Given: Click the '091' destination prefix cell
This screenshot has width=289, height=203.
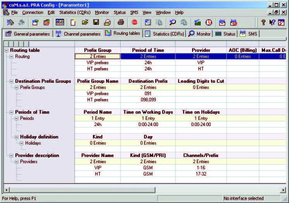Looking at the screenshot, I should click(x=148, y=94).
